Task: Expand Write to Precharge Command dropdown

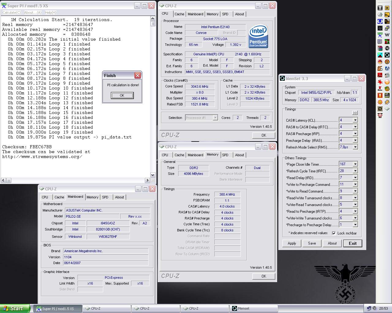Action: click(355, 184)
